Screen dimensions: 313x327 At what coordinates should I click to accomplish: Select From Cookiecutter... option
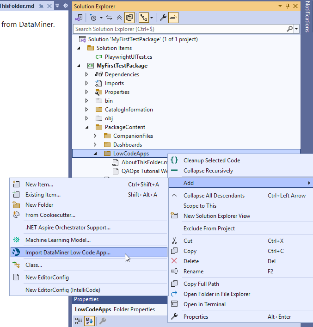pyautogui.click(x=89, y=215)
